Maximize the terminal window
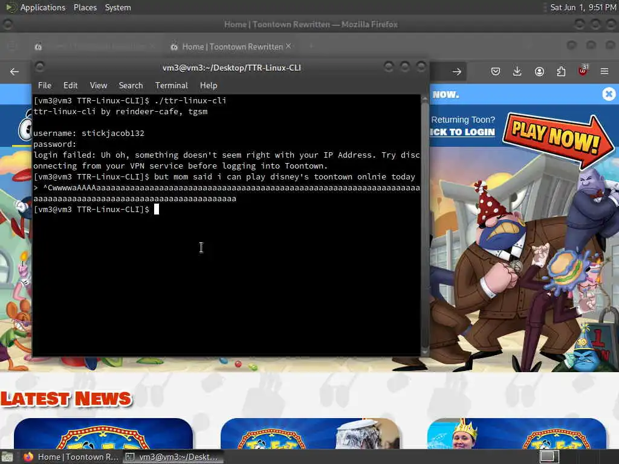Screen dimensions: 619x464 click(405, 66)
